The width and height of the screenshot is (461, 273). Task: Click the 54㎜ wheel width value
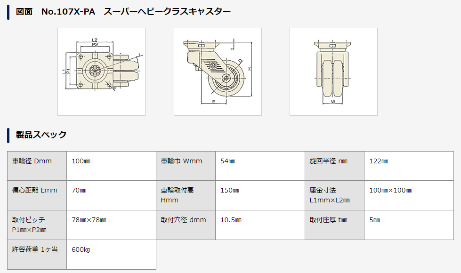(x=228, y=161)
